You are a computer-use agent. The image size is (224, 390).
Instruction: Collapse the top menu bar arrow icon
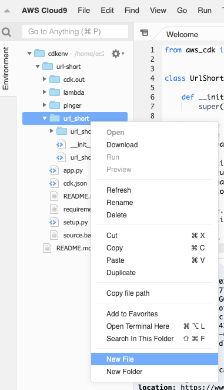(x=7, y=11)
